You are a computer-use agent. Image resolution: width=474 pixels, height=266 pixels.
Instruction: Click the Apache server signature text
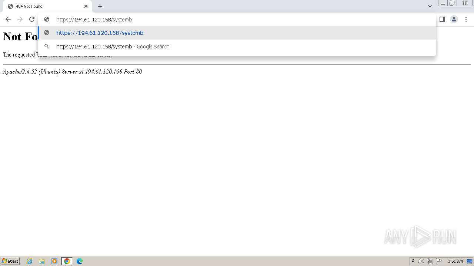[72, 72]
